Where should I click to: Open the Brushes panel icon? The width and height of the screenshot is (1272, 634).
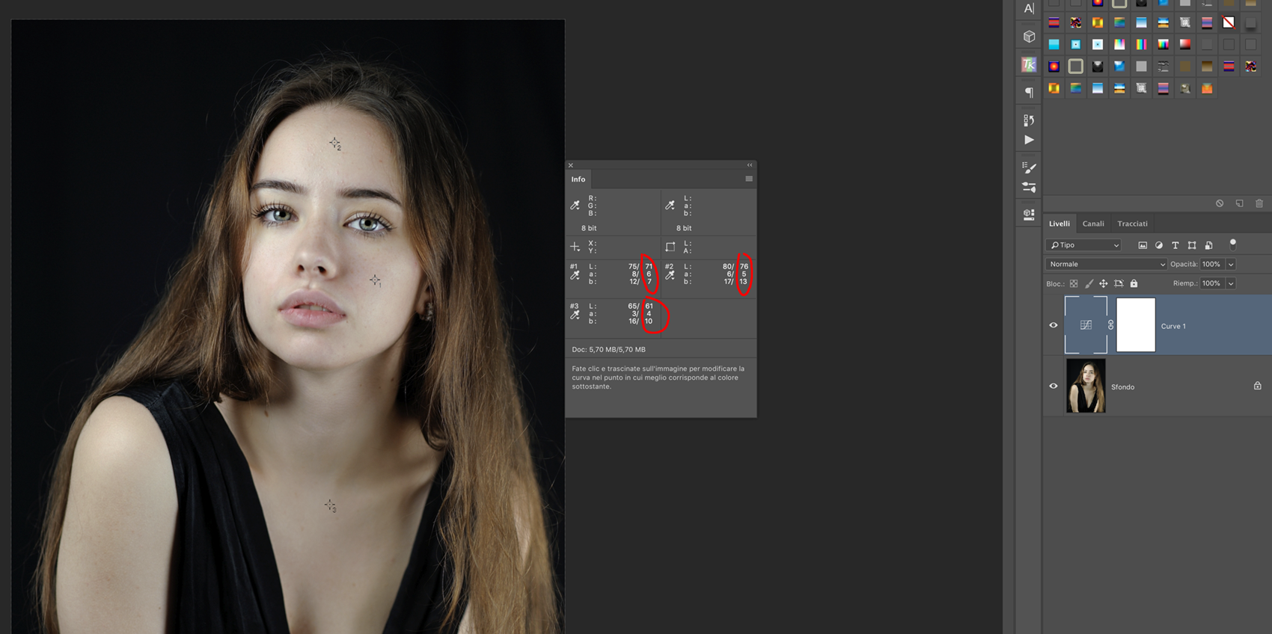1029,187
